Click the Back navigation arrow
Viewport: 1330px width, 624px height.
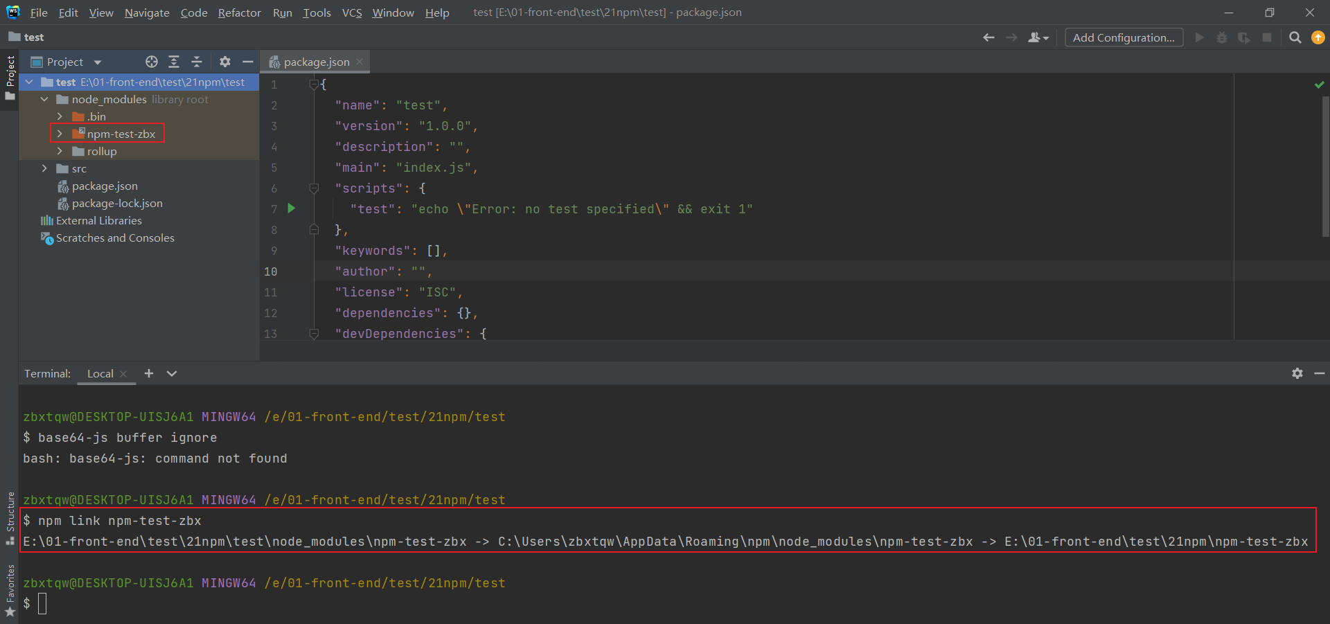tap(988, 37)
